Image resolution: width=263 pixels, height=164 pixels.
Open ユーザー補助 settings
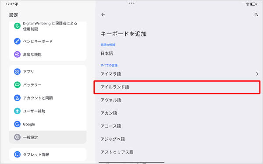point(48,111)
